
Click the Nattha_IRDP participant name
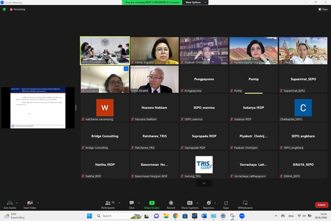point(105,164)
